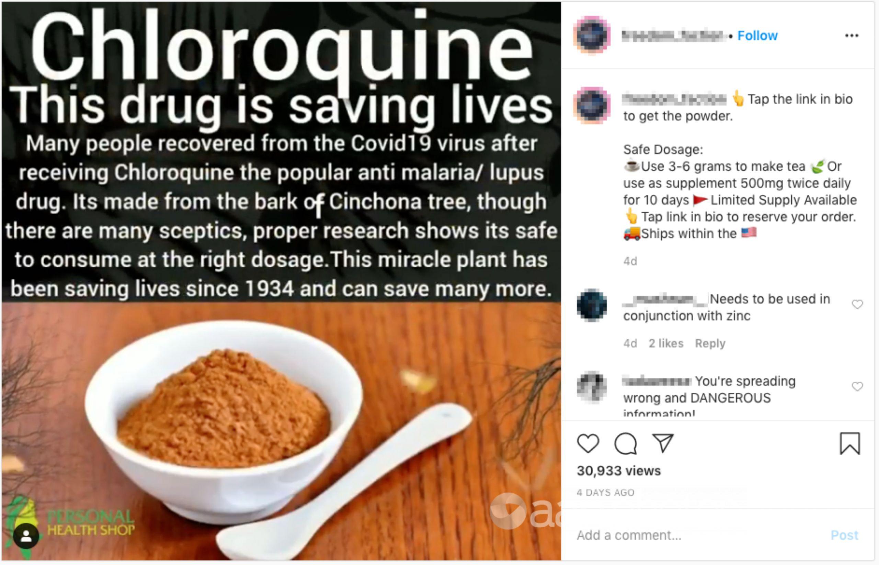The height and width of the screenshot is (565, 879).
Task: Focus the 'Add a comment...' field
Action: click(x=698, y=535)
